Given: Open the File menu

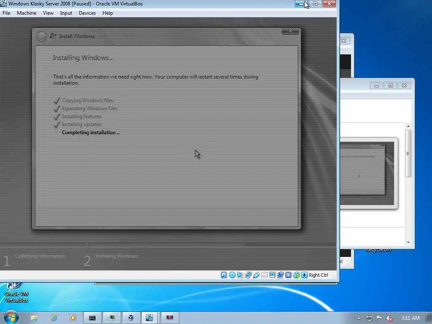Looking at the screenshot, I should [6, 13].
